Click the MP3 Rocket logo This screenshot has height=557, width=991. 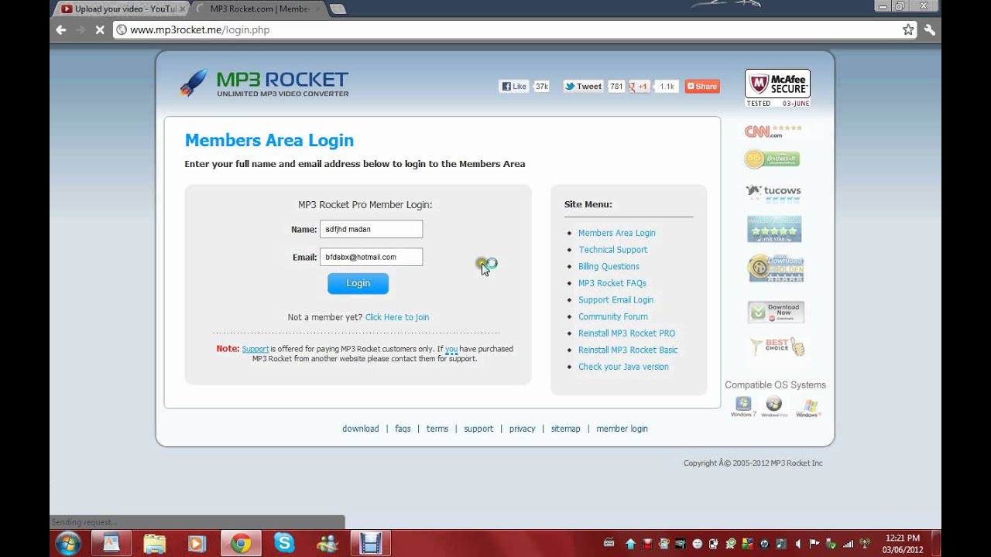[x=264, y=84]
